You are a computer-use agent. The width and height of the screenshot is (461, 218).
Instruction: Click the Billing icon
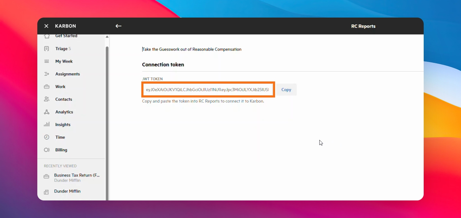pyautogui.click(x=47, y=150)
